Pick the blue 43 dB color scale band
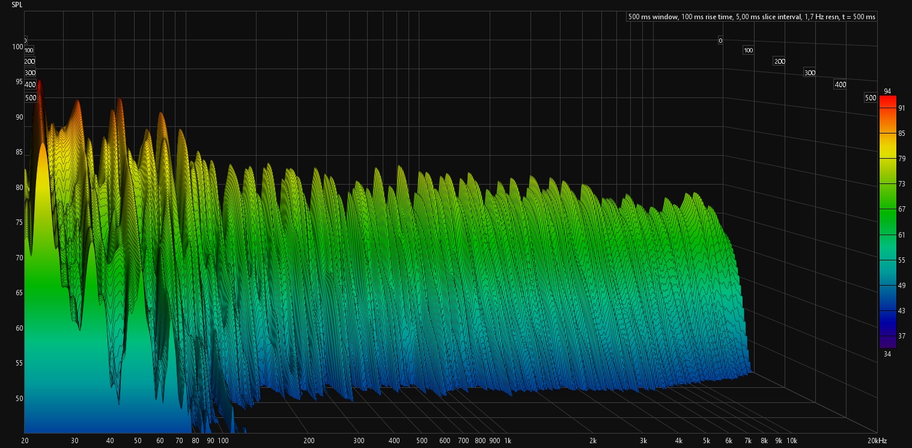 tap(887, 311)
